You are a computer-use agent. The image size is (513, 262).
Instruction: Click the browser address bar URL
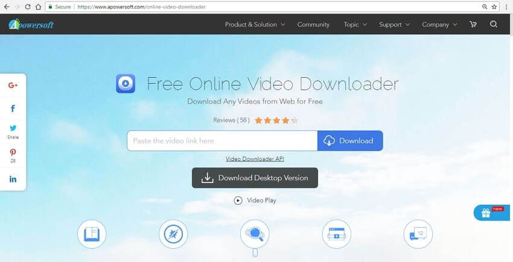(x=142, y=7)
